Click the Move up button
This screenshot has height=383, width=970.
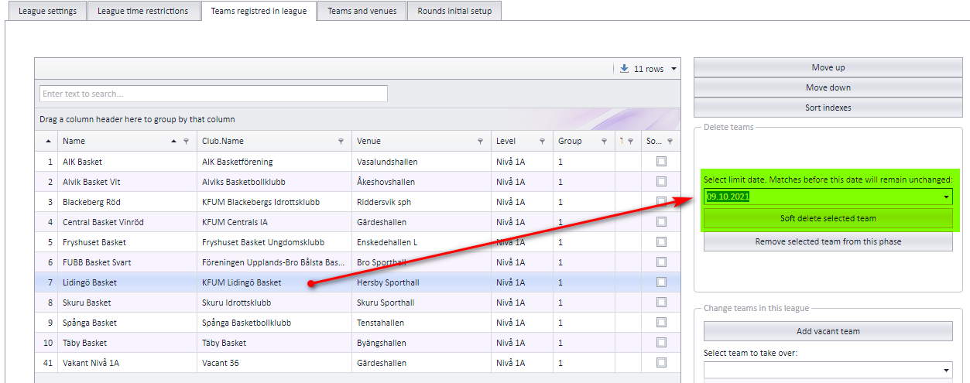828,67
